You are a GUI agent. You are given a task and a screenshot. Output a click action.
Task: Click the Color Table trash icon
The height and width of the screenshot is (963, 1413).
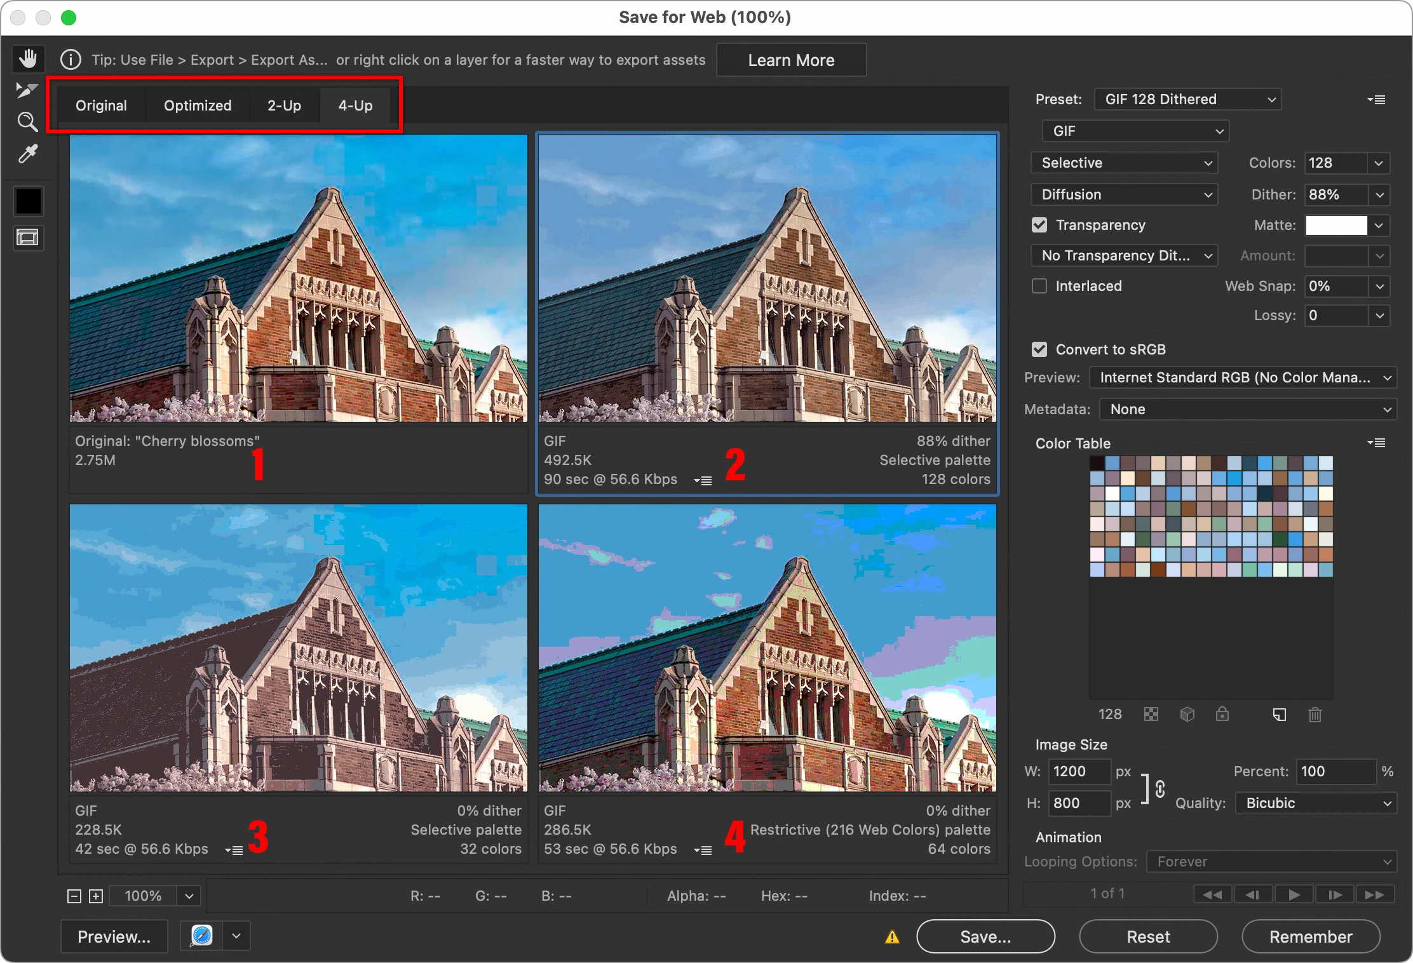coord(1315,715)
